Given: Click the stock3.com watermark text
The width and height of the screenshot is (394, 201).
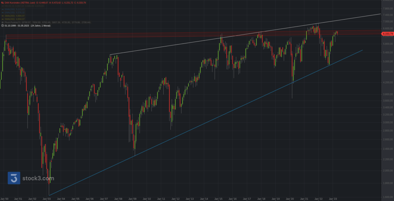Looking at the screenshot, I should click(x=38, y=178).
